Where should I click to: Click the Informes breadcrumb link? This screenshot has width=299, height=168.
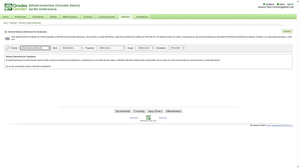coord(14,23)
